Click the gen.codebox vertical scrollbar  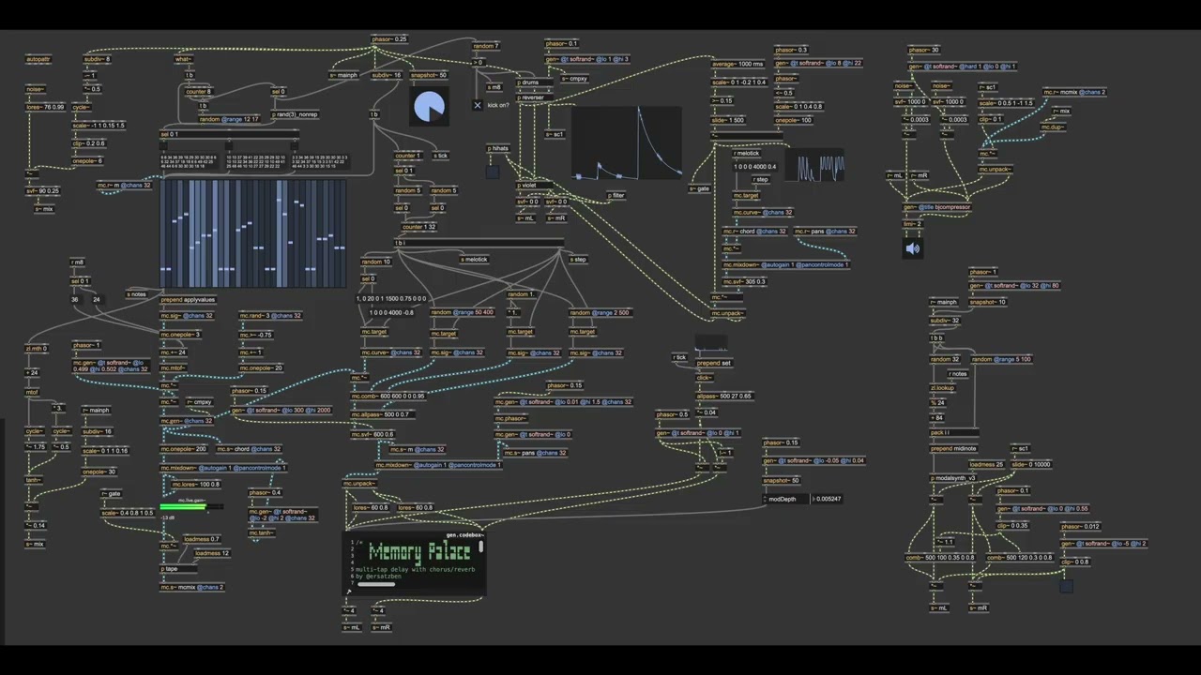click(x=481, y=546)
